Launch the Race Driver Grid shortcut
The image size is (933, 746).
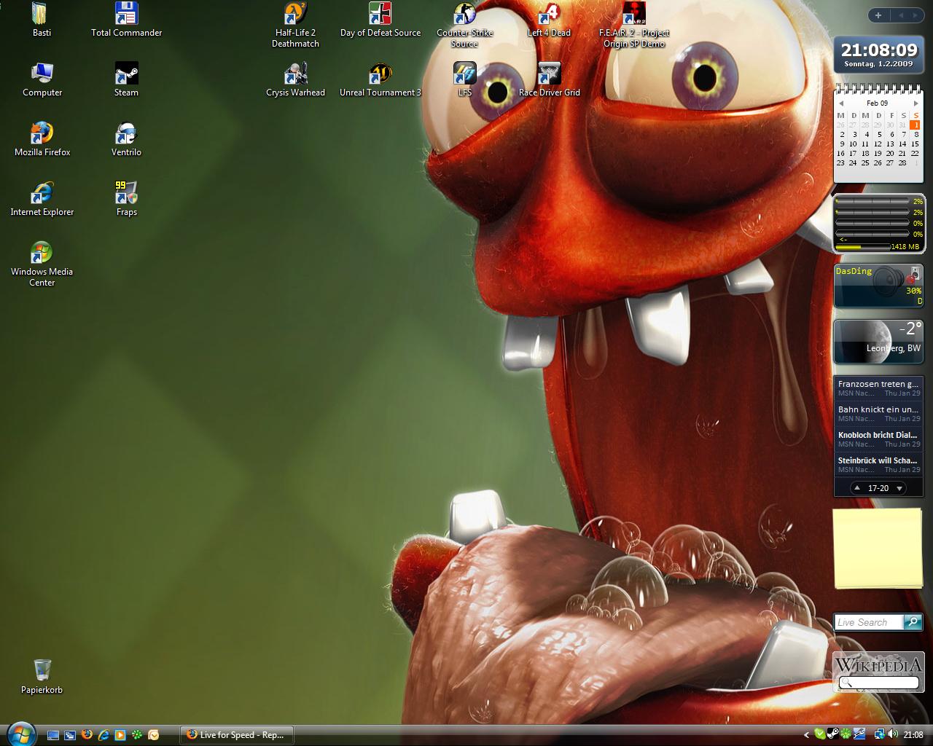549,80
